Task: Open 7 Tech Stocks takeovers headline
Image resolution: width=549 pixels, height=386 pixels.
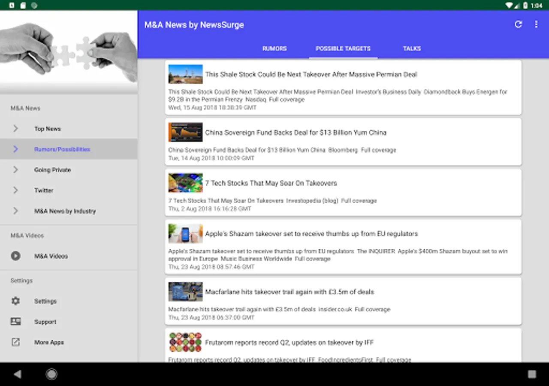Action: pyautogui.click(x=271, y=183)
